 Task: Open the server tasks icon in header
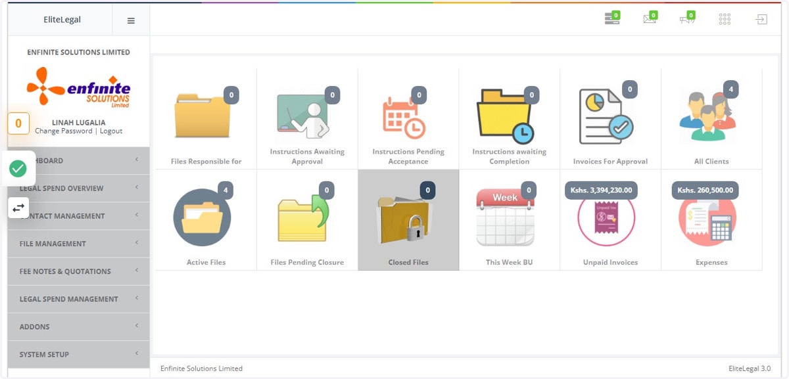click(612, 19)
